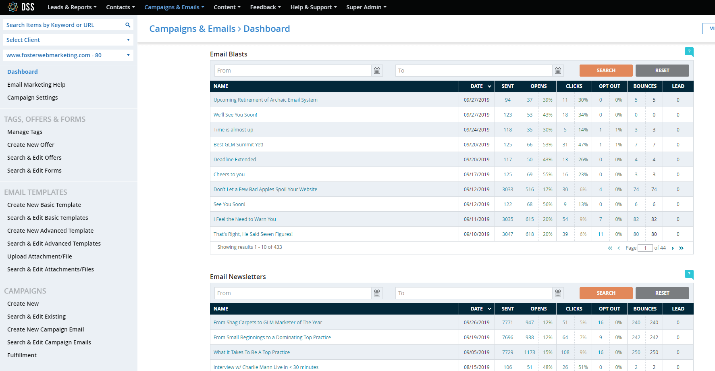The width and height of the screenshot is (715, 371).
Task: Go to next page of Email Blasts results
Action: (673, 248)
